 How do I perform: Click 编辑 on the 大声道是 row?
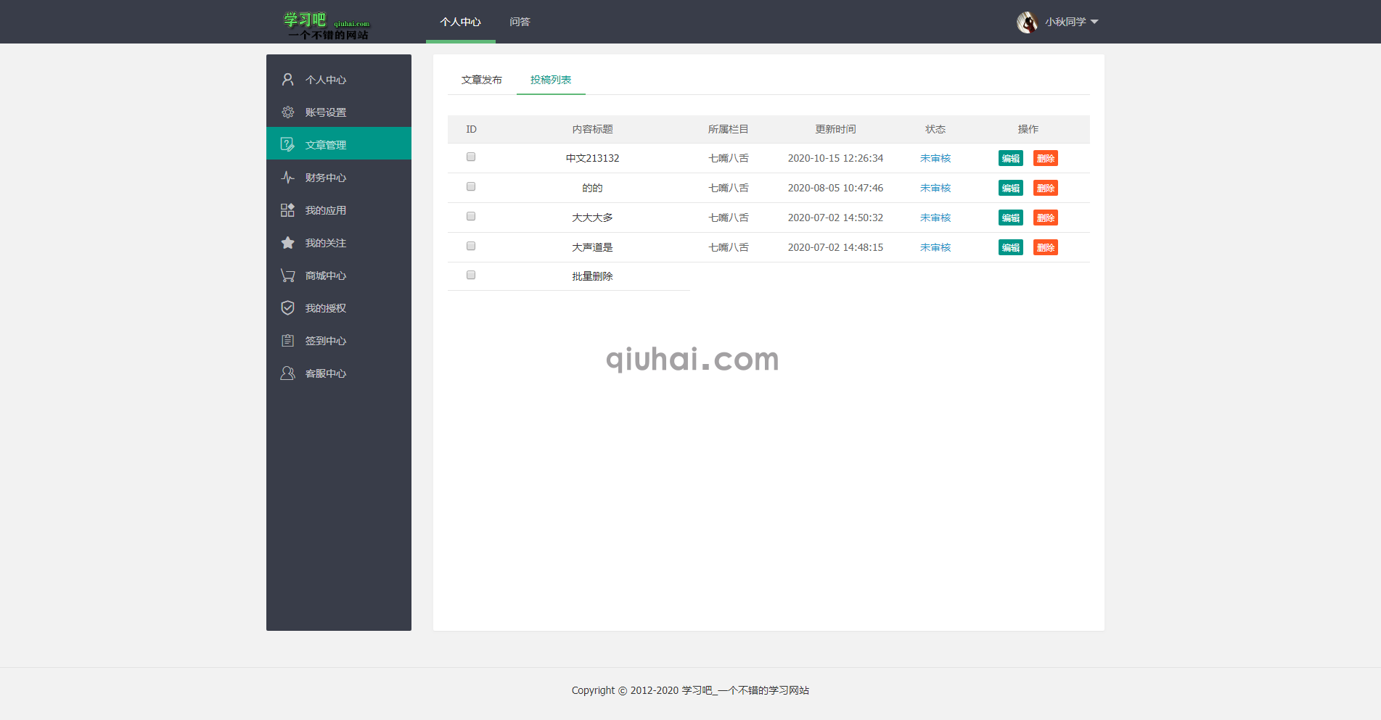1010,247
